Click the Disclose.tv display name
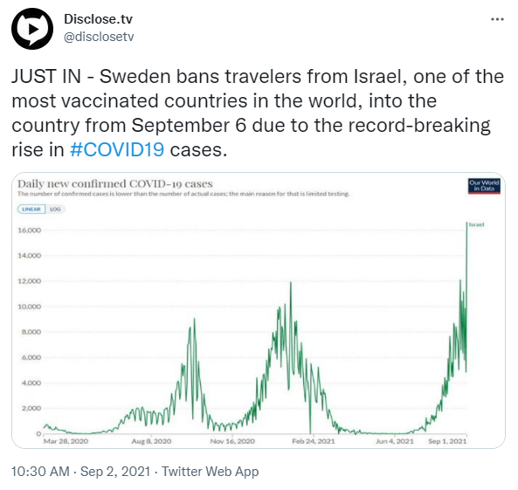Image resolution: width=518 pixels, height=490 pixels. click(98, 19)
